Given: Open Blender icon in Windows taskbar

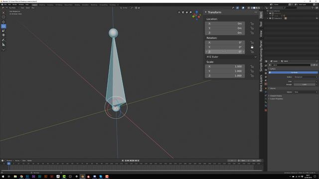Looking at the screenshot, I should 82,177.
